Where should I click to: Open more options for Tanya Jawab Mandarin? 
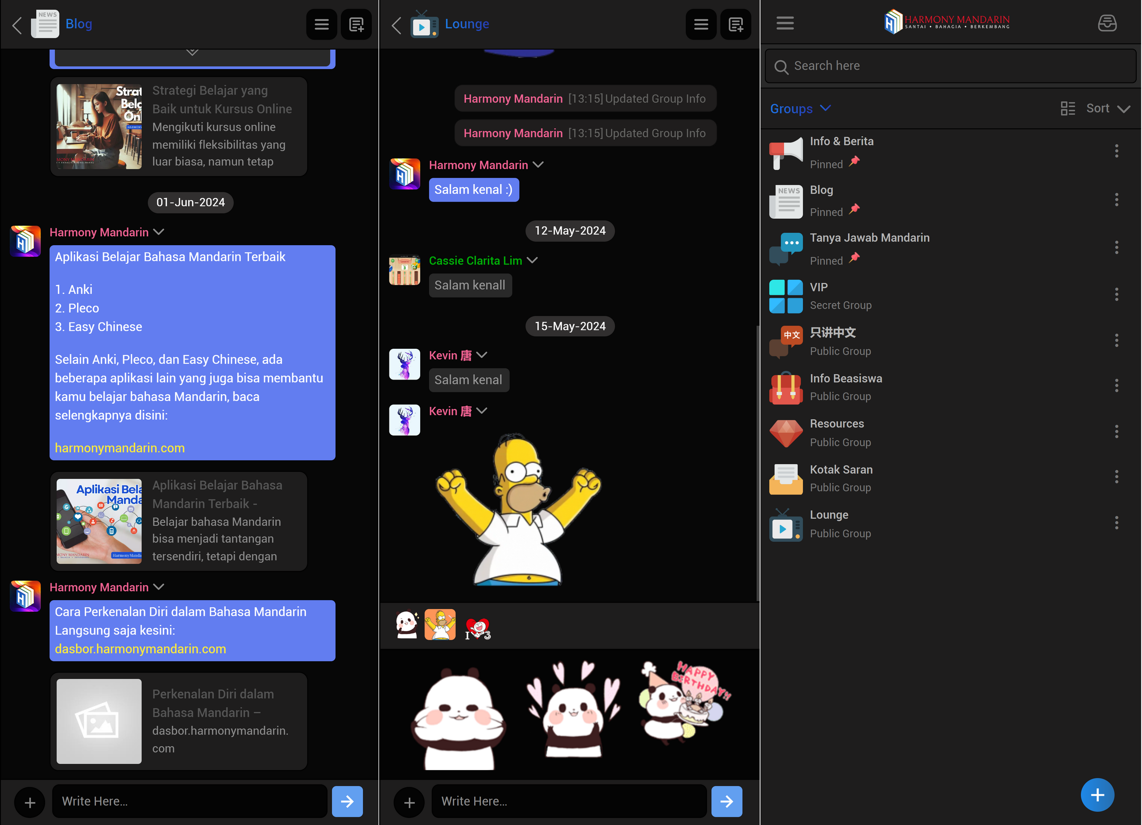point(1116,247)
